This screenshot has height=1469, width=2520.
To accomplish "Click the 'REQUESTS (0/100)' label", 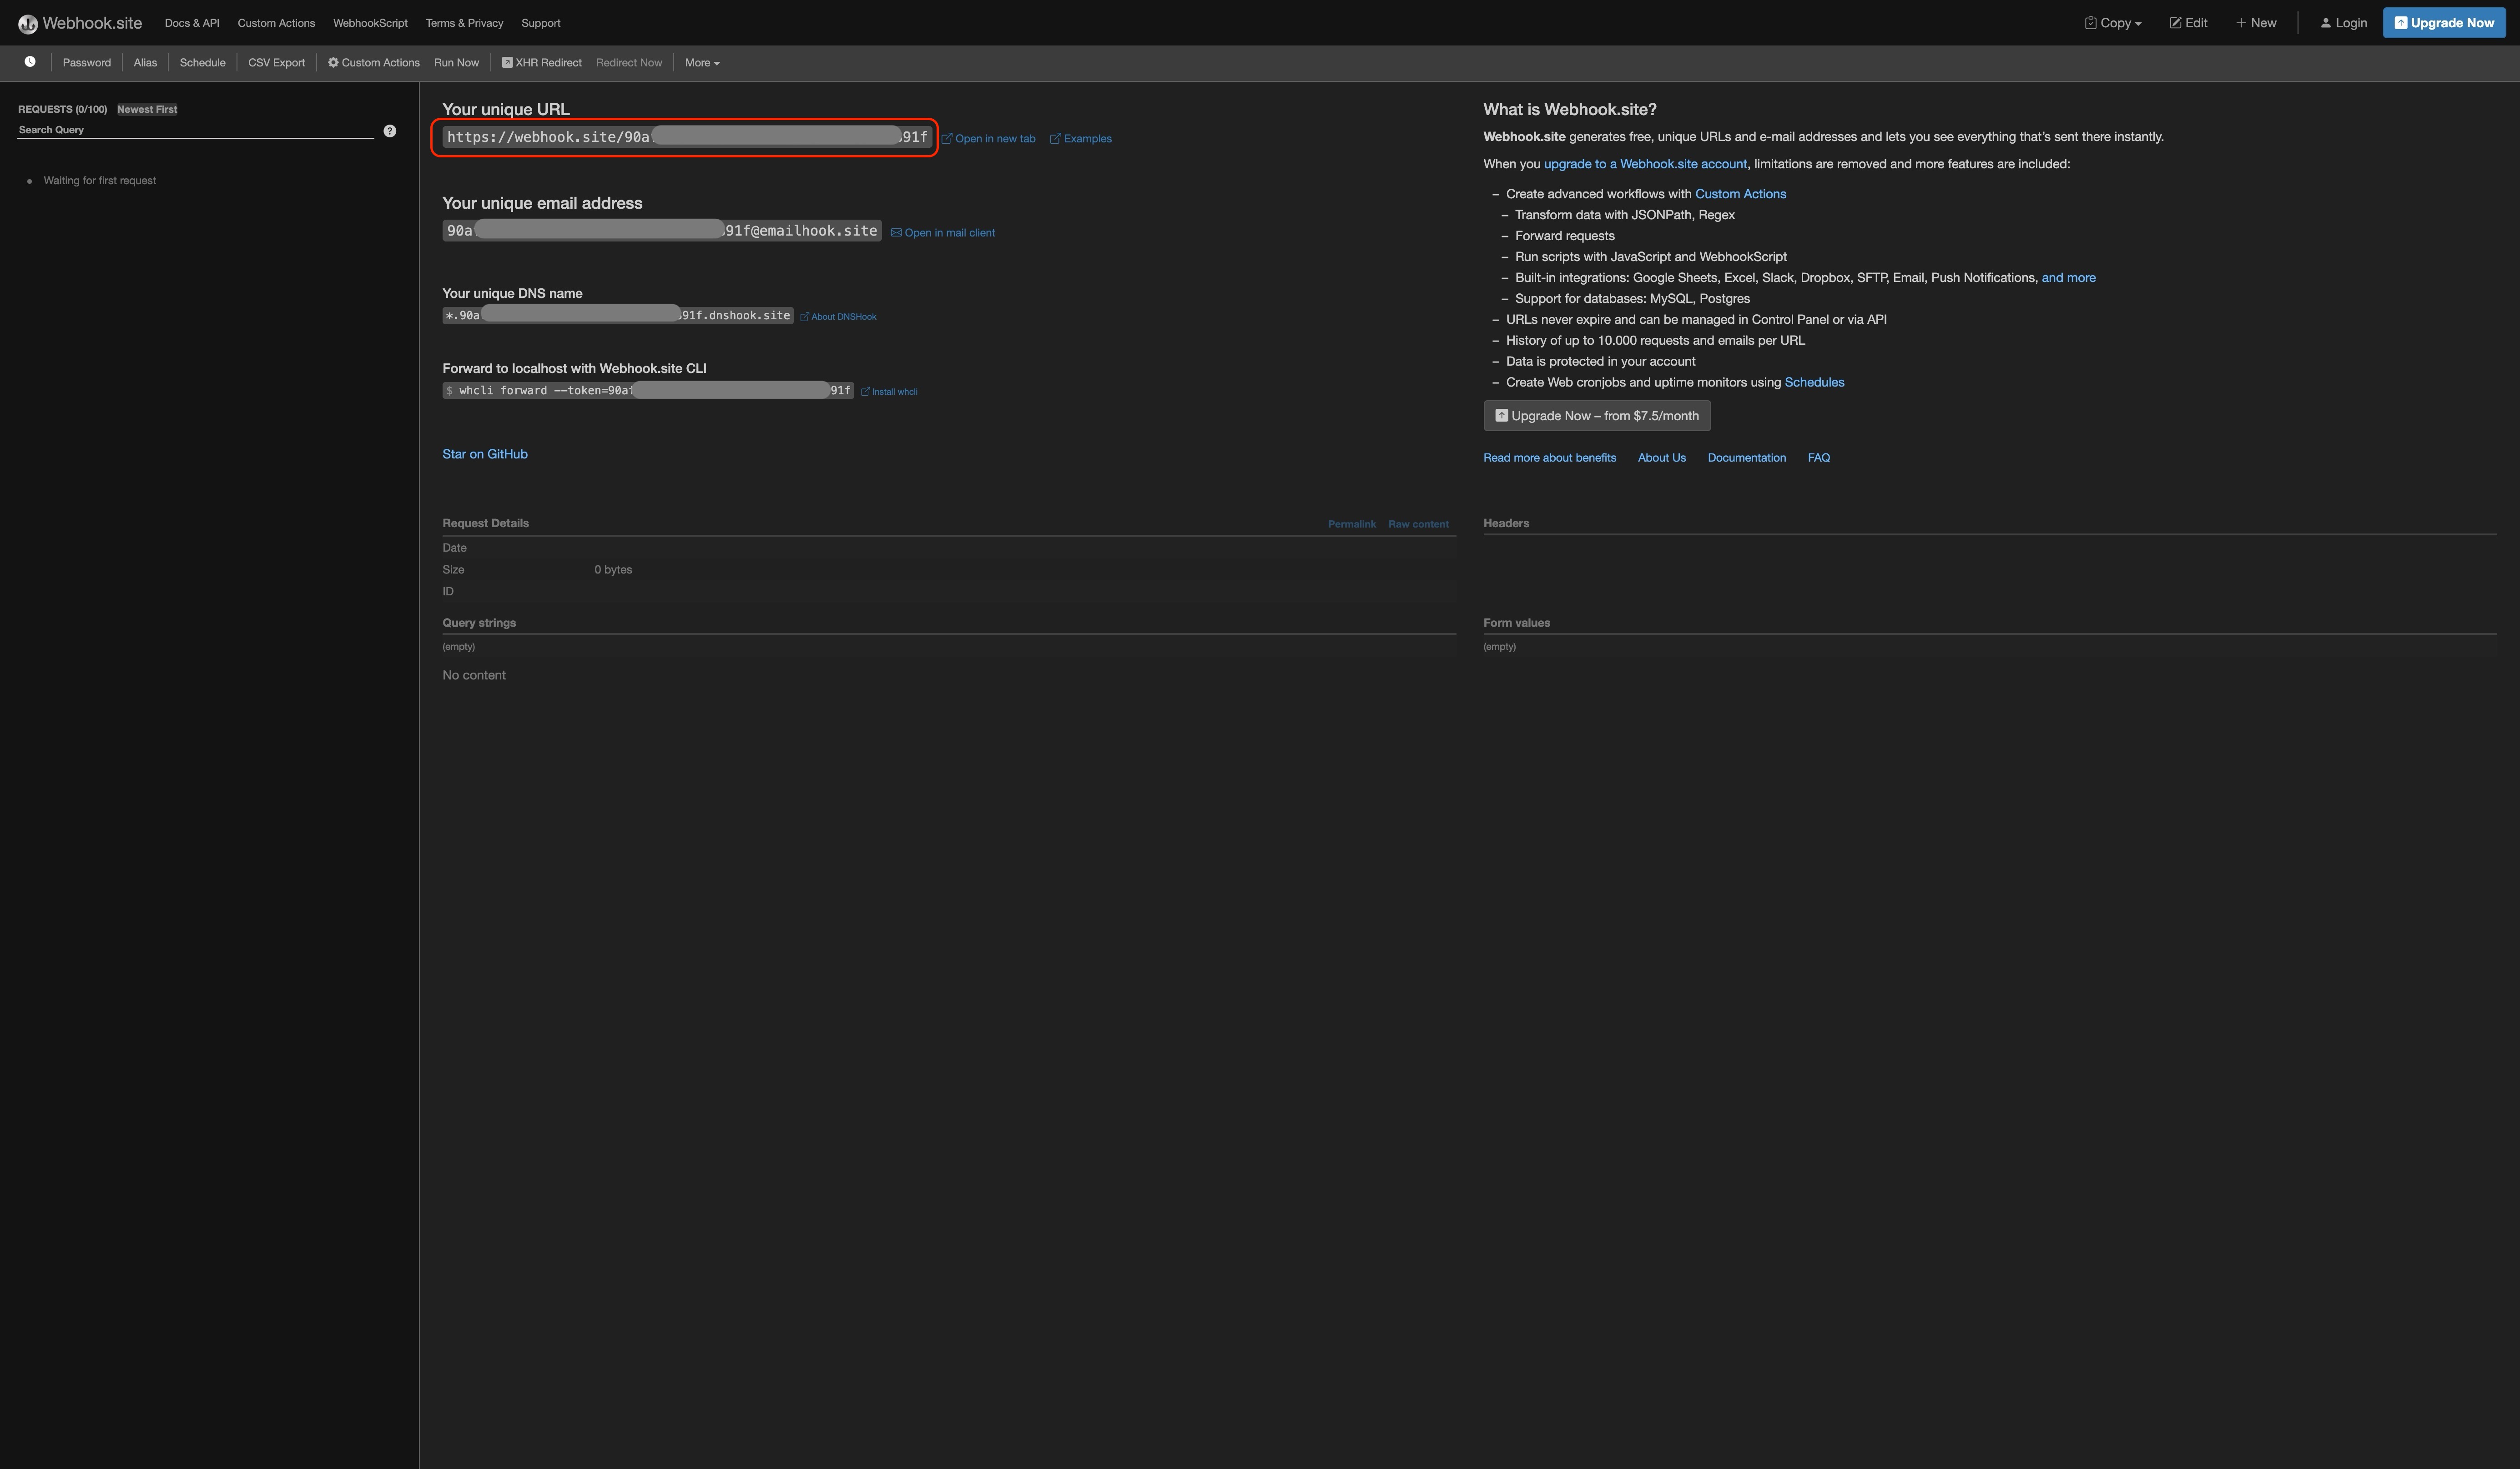I will [62, 109].
